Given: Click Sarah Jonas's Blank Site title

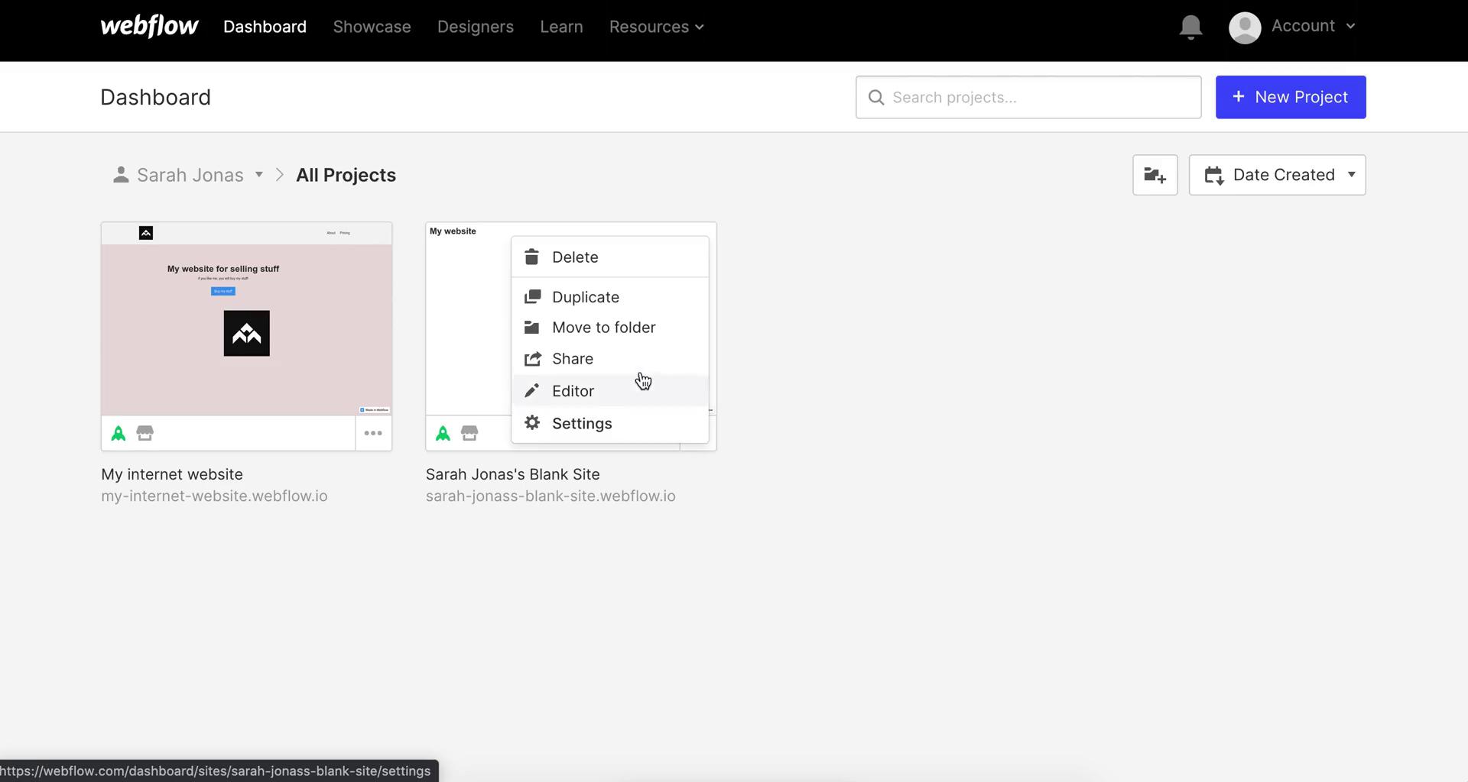Looking at the screenshot, I should coord(513,474).
